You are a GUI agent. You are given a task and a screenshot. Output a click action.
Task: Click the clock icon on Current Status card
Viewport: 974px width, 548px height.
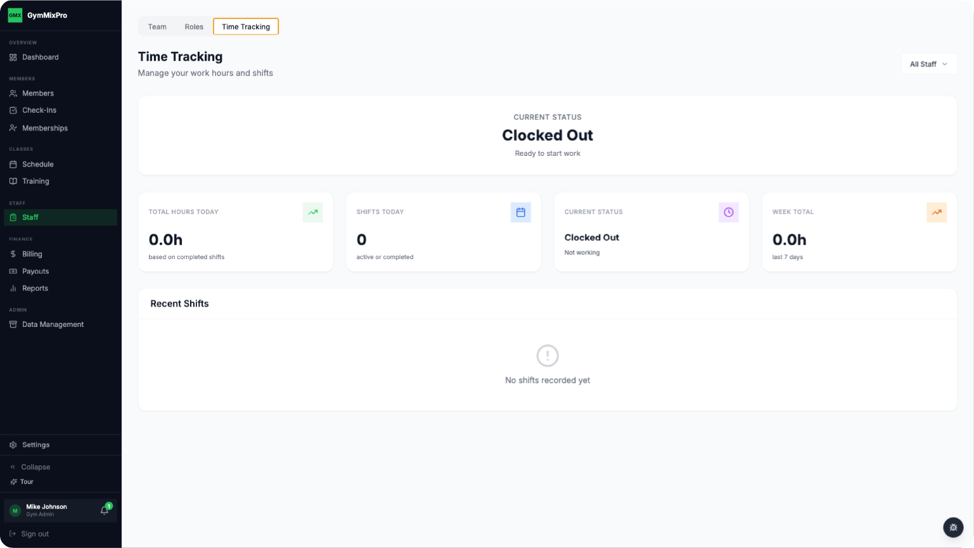coord(728,212)
